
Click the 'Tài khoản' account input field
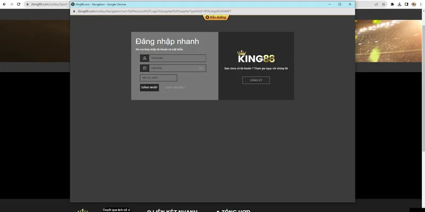(x=177, y=58)
